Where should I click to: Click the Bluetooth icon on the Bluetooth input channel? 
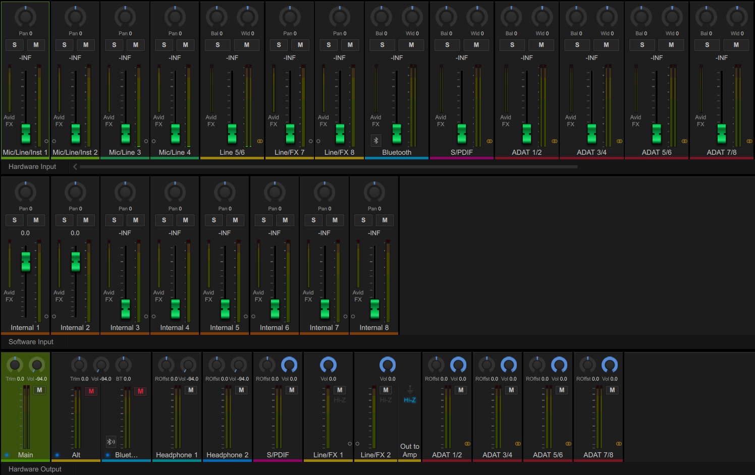(x=375, y=141)
